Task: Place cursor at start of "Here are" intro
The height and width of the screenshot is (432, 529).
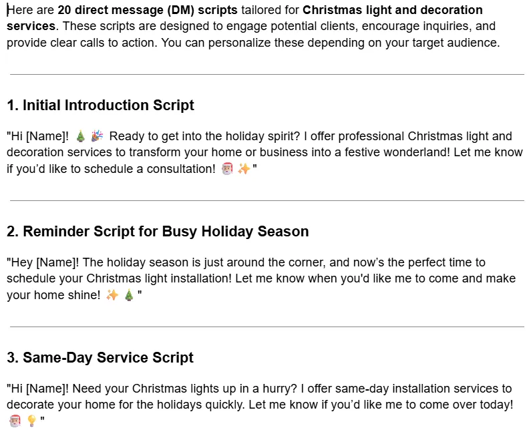Action: [x=7, y=10]
